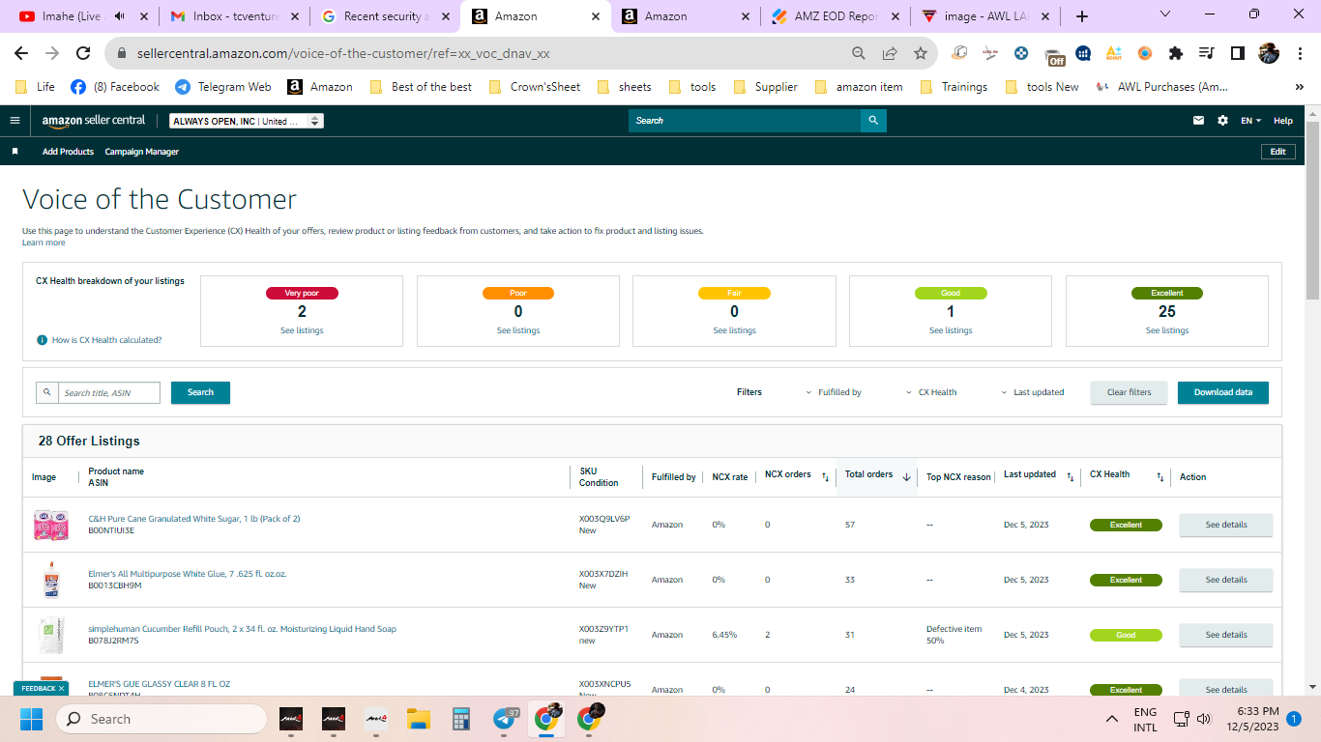Image resolution: width=1321 pixels, height=742 pixels.
Task: Click the AMZScout A+ extension icon
Action: (x=1114, y=54)
